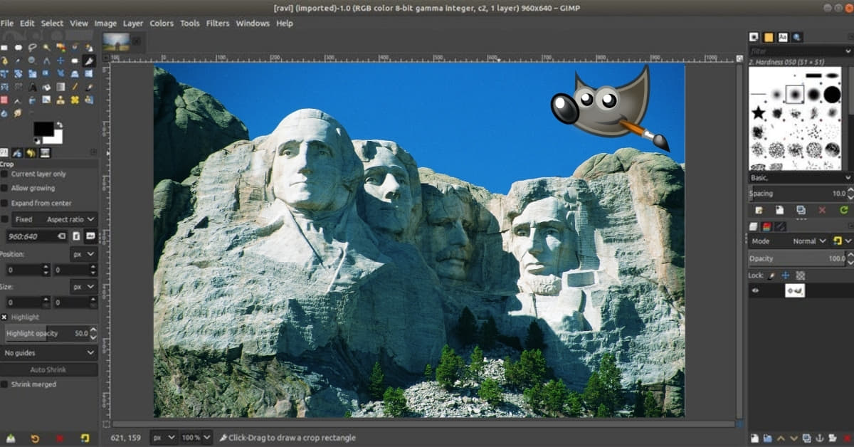Image resolution: width=854 pixels, height=447 pixels.
Task: Select the Eraser tool
Action: pyautogui.click(x=4, y=100)
